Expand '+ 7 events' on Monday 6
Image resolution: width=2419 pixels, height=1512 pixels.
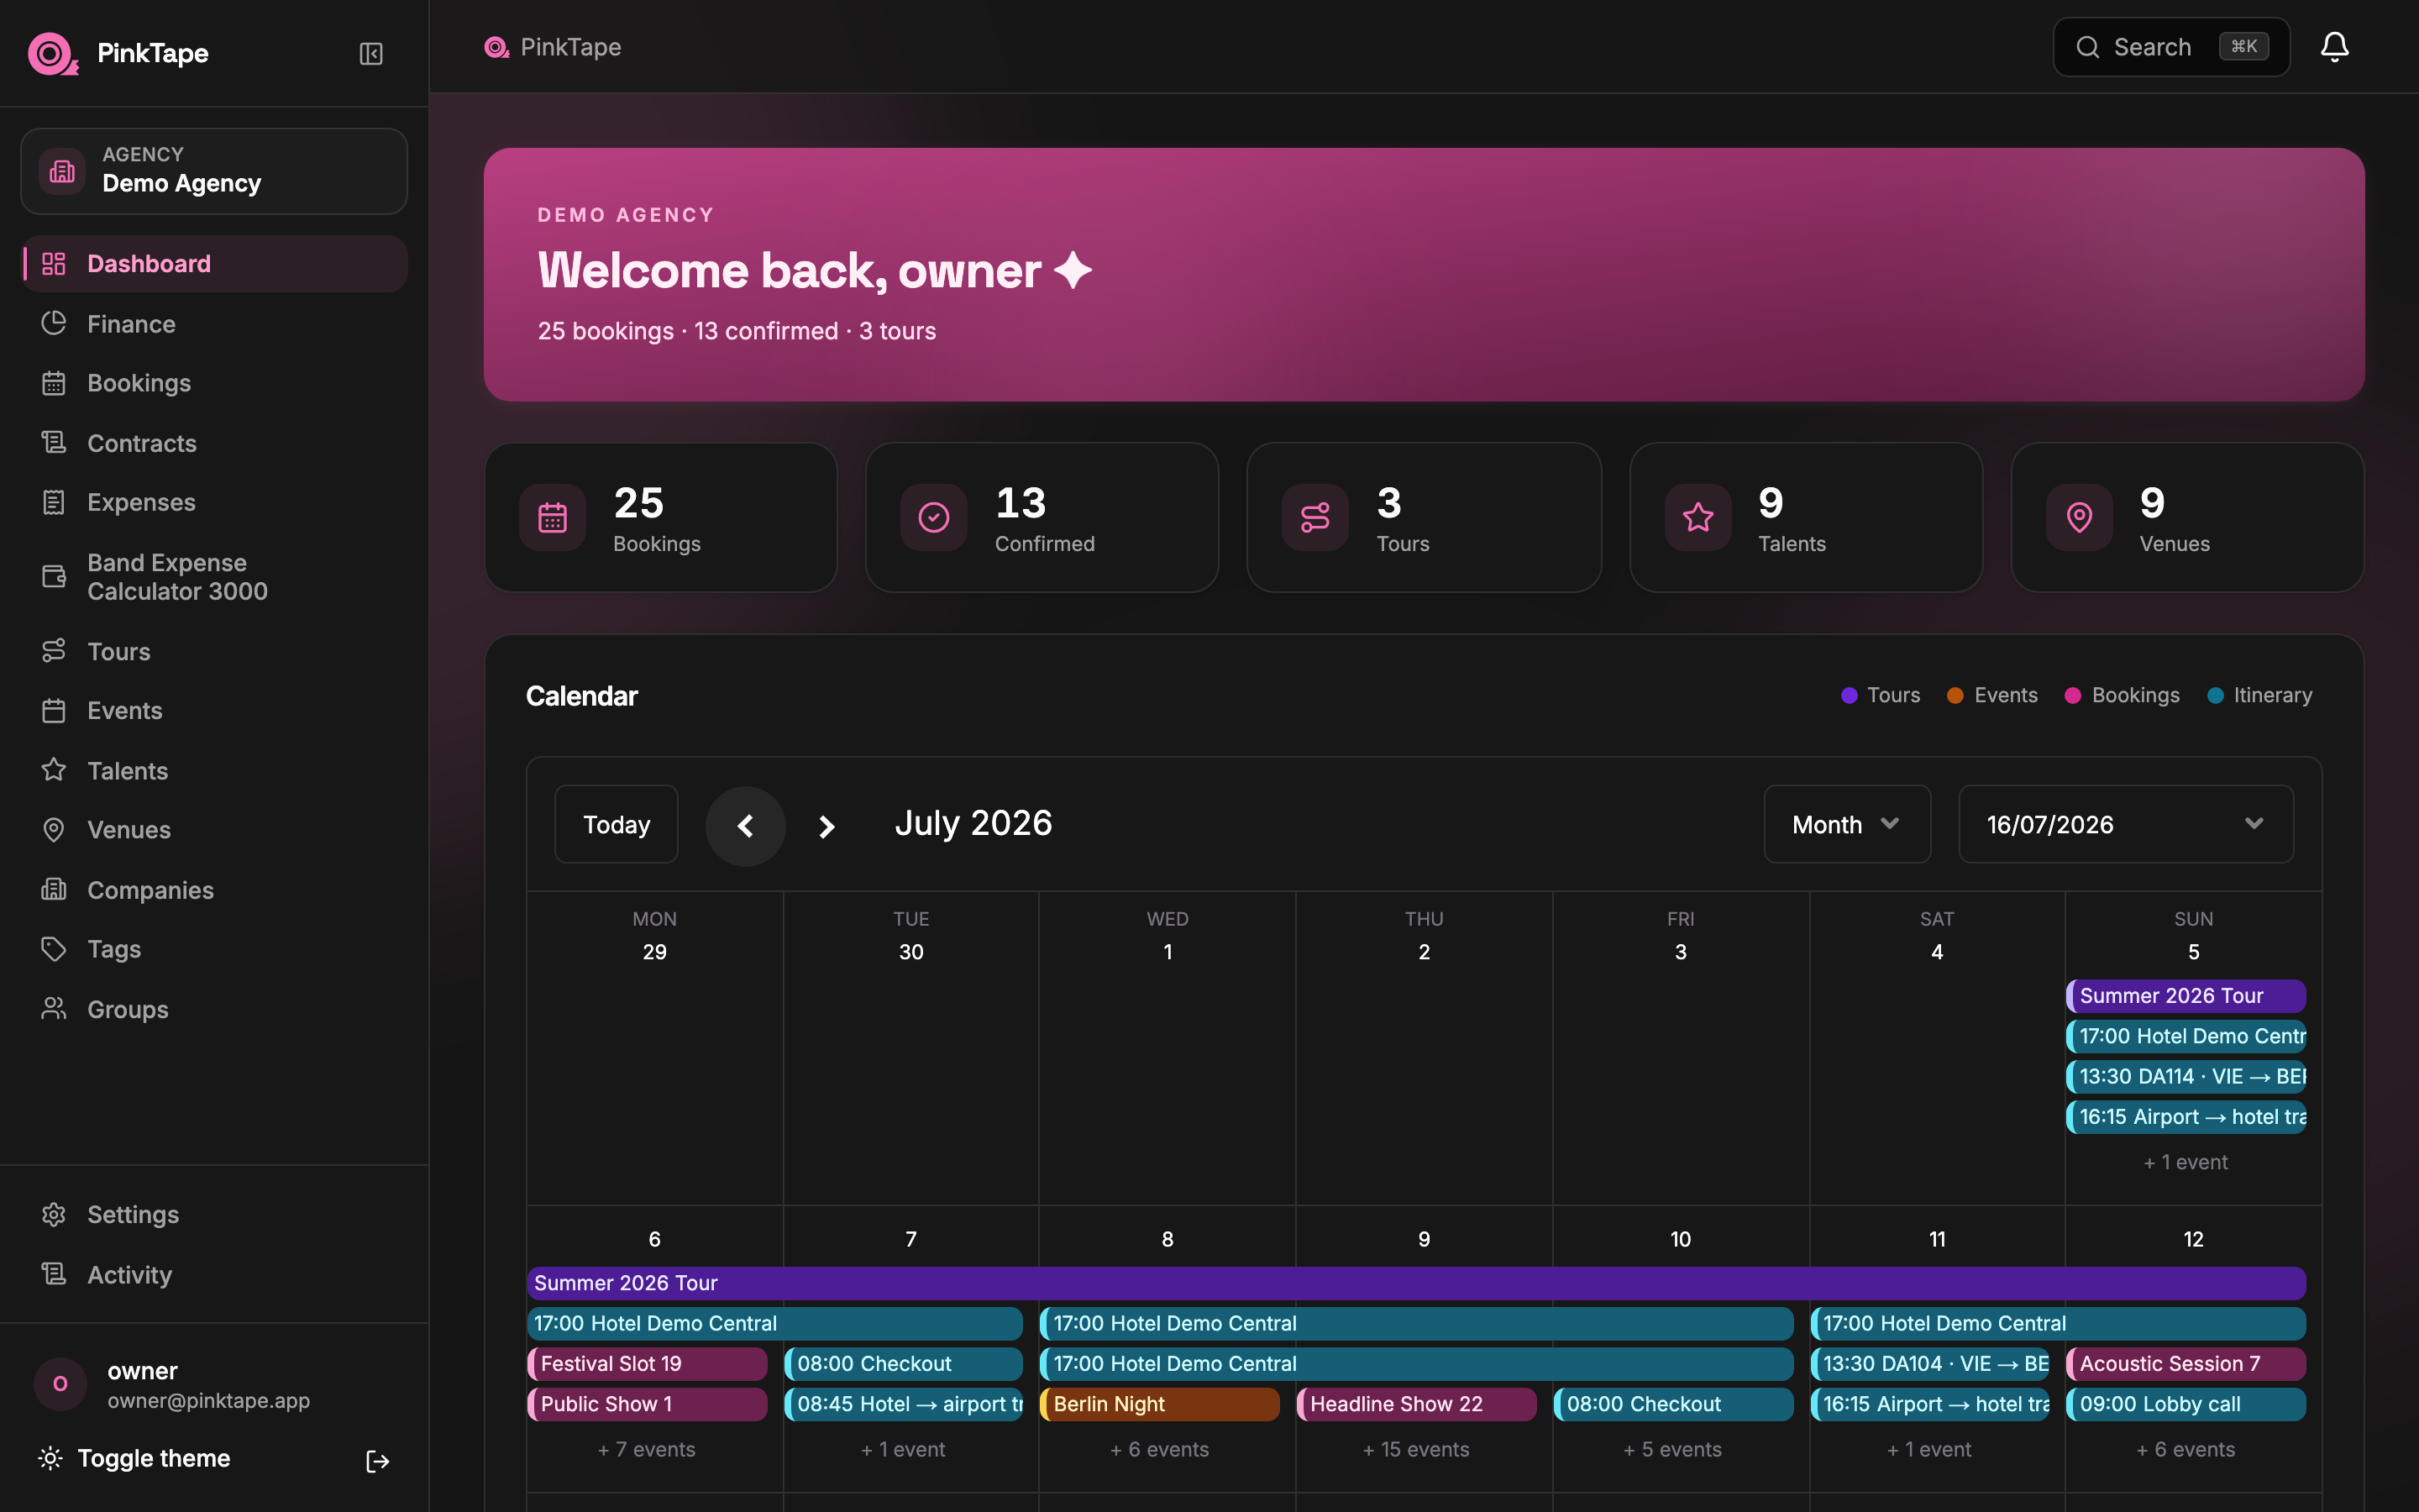(x=647, y=1449)
